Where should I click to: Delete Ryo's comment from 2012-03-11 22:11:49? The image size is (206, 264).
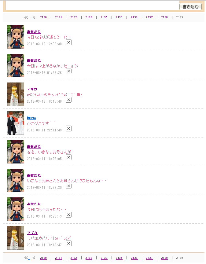pos(68,129)
